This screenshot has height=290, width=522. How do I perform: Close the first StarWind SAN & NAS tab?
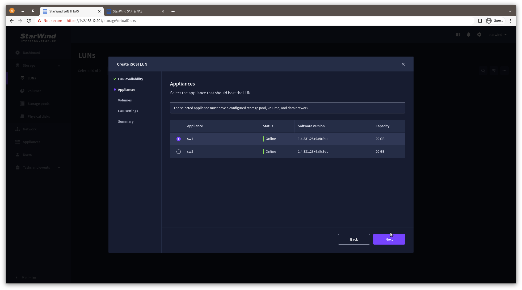(x=99, y=11)
